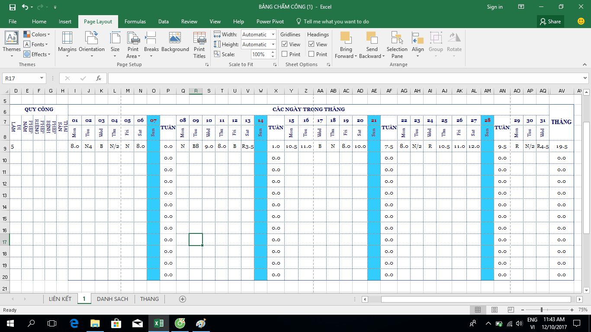Uncheck Gridlines View checkbox
This screenshot has height=332, width=591.
(x=285, y=44)
